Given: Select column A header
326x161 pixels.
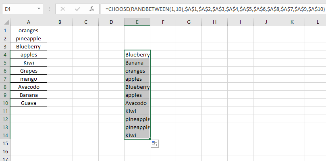Looking at the screenshot, I should (x=29, y=22).
